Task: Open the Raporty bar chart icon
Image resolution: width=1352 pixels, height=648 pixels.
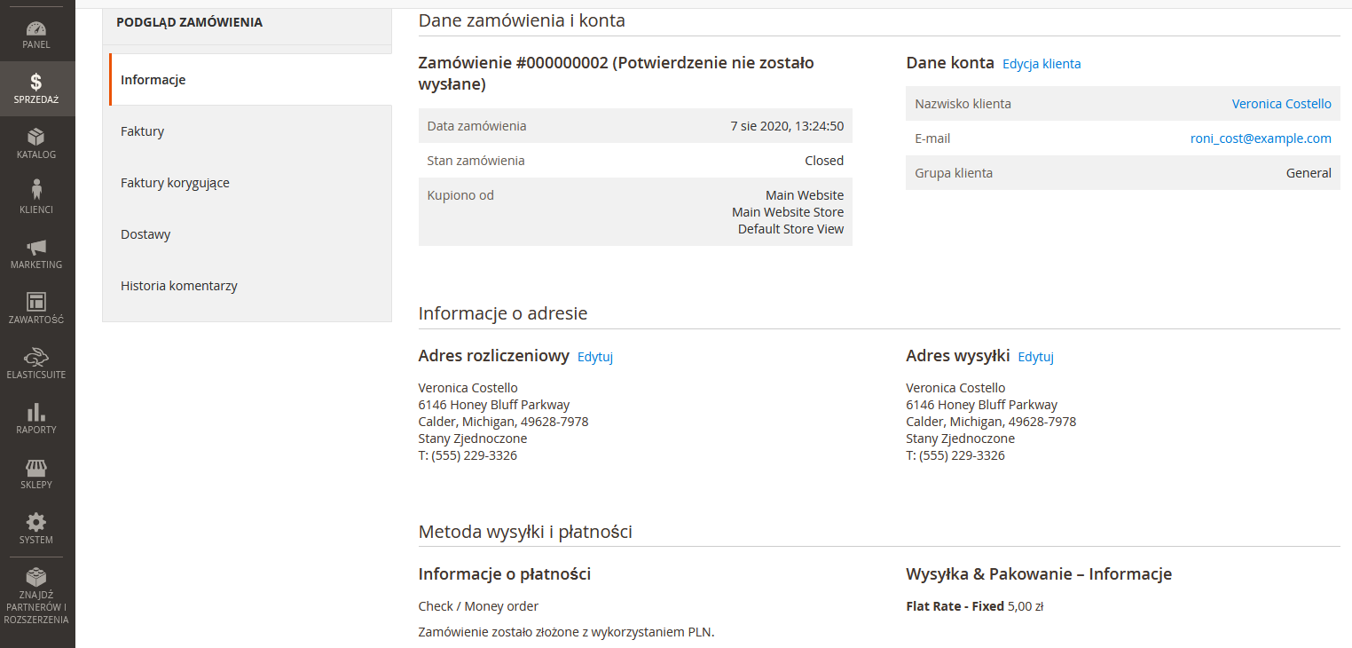Action: (x=36, y=413)
